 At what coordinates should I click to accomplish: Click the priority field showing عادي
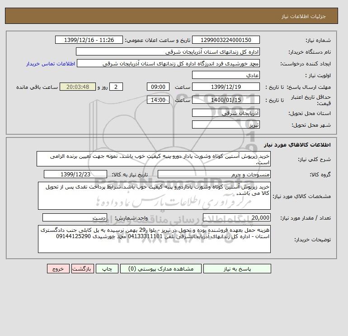226,75
